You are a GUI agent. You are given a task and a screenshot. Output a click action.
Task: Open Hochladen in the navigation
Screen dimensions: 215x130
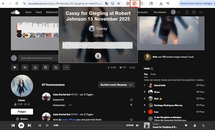coord(160,12)
